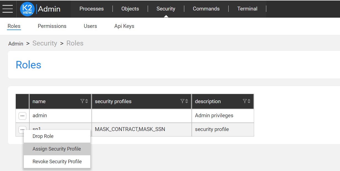This screenshot has width=340, height=171.
Task: Sort the description column
Action: 249,101
